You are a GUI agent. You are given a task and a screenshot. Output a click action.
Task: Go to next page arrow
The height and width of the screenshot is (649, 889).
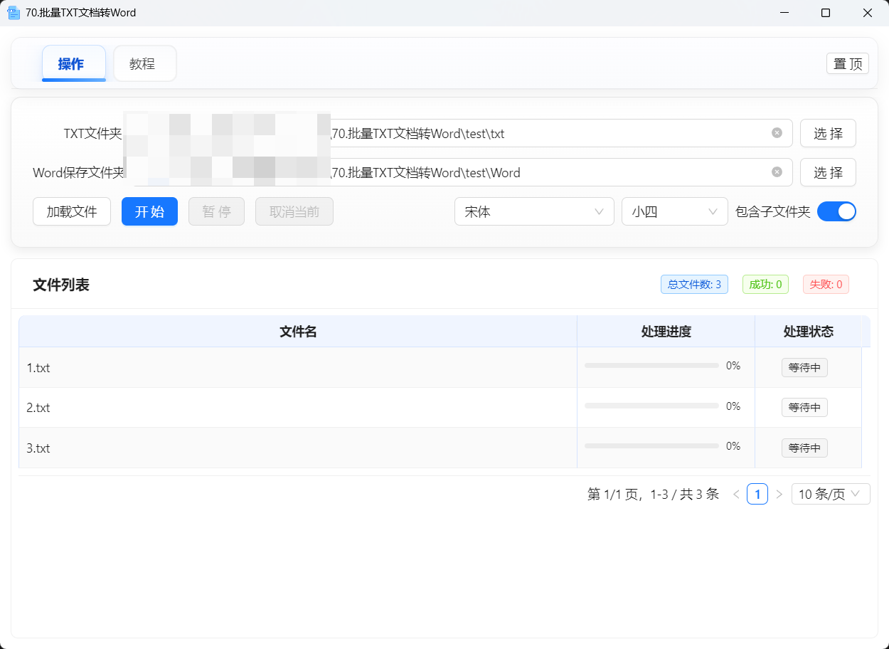(x=779, y=494)
